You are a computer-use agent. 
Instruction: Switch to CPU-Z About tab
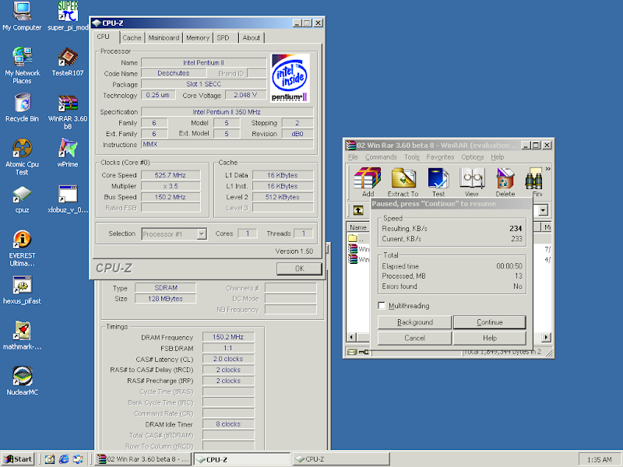[x=251, y=37]
